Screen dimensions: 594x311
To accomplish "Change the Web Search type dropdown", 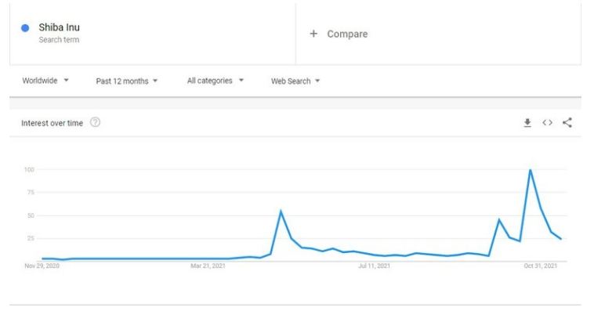I will pyautogui.click(x=295, y=81).
